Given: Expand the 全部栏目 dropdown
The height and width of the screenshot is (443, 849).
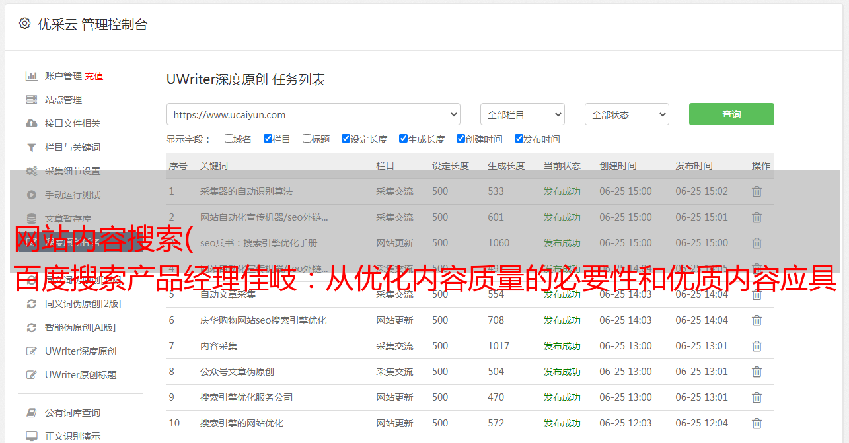Looking at the screenshot, I should point(523,114).
